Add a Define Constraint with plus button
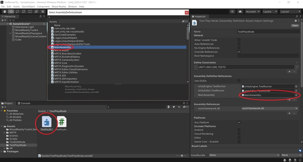The width and height of the screenshot is (303, 162). click(x=290, y=71)
